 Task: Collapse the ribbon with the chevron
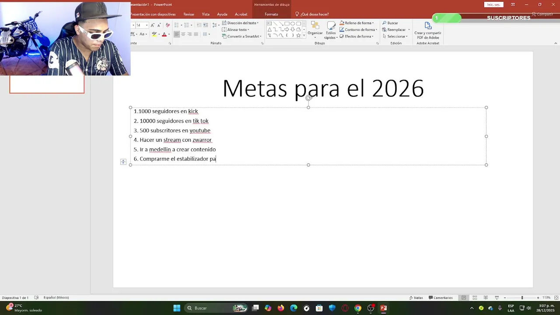point(556,43)
